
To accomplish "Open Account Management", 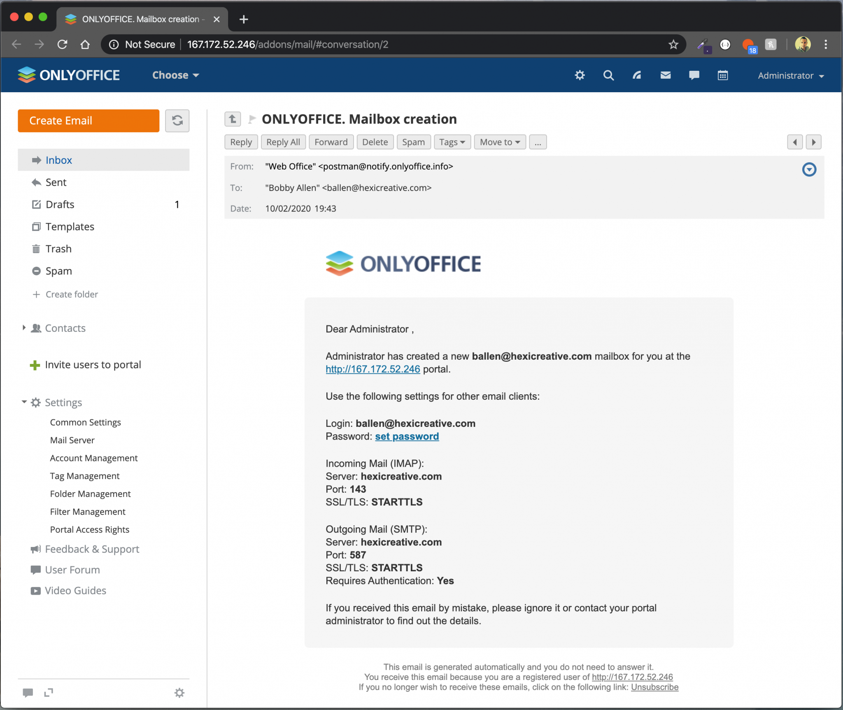I will (x=94, y=458).
